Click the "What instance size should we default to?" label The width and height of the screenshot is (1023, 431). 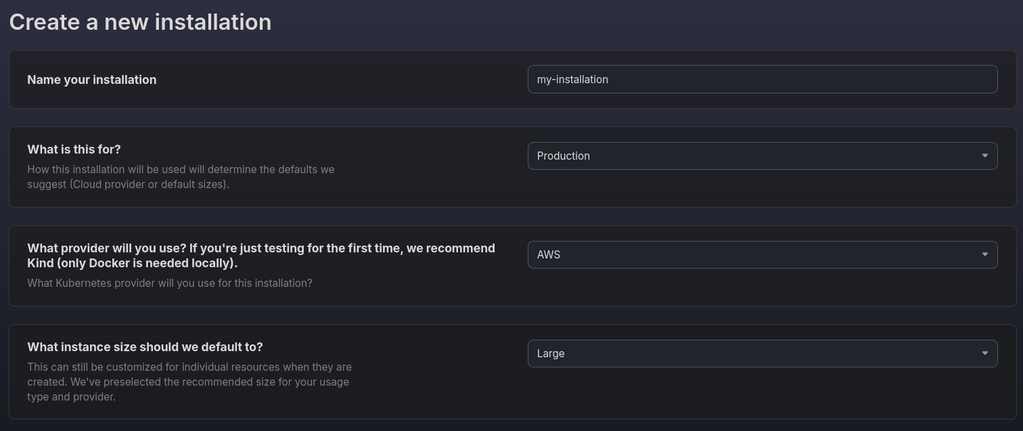(x=145, y=346)
